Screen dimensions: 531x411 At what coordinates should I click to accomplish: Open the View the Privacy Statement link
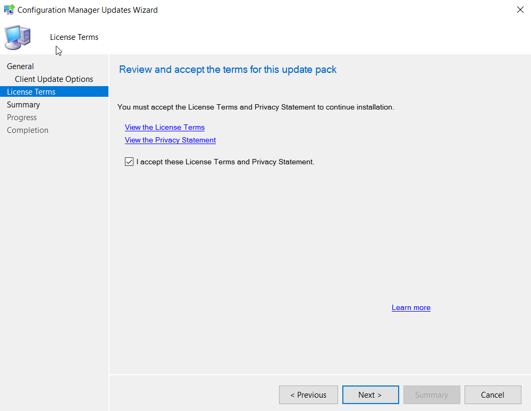tap(170, 140)
